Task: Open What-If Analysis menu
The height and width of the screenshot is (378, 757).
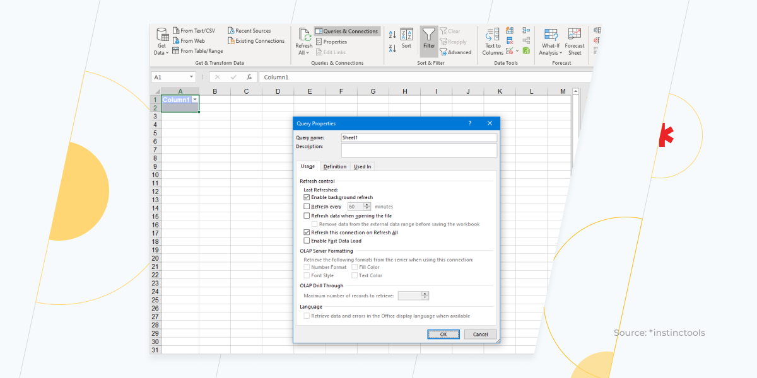Action: click(x=550, y=42)
